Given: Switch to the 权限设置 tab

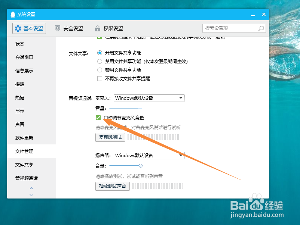Looking at the screenshot, I should point(109,28).
